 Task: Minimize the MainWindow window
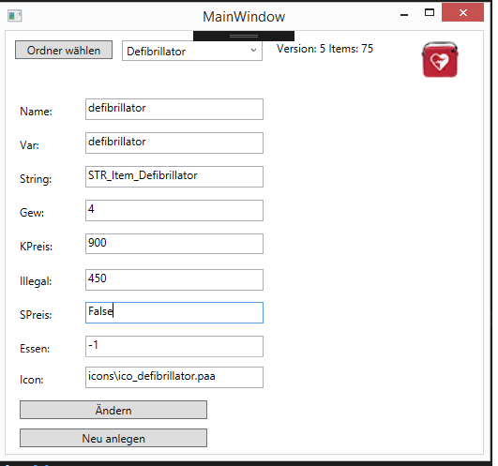pos(404,14)
